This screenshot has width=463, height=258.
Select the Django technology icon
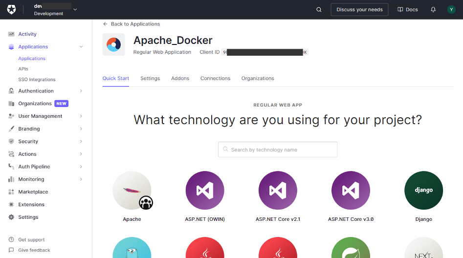[424, 191]
